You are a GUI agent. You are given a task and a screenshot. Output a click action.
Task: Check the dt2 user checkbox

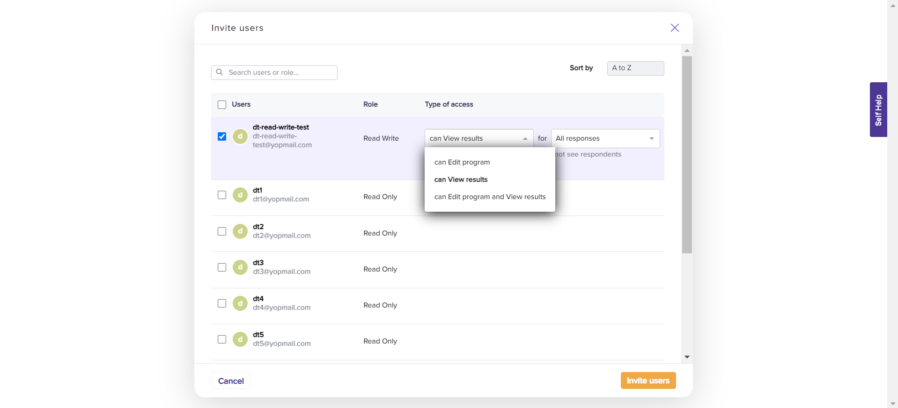222,231
